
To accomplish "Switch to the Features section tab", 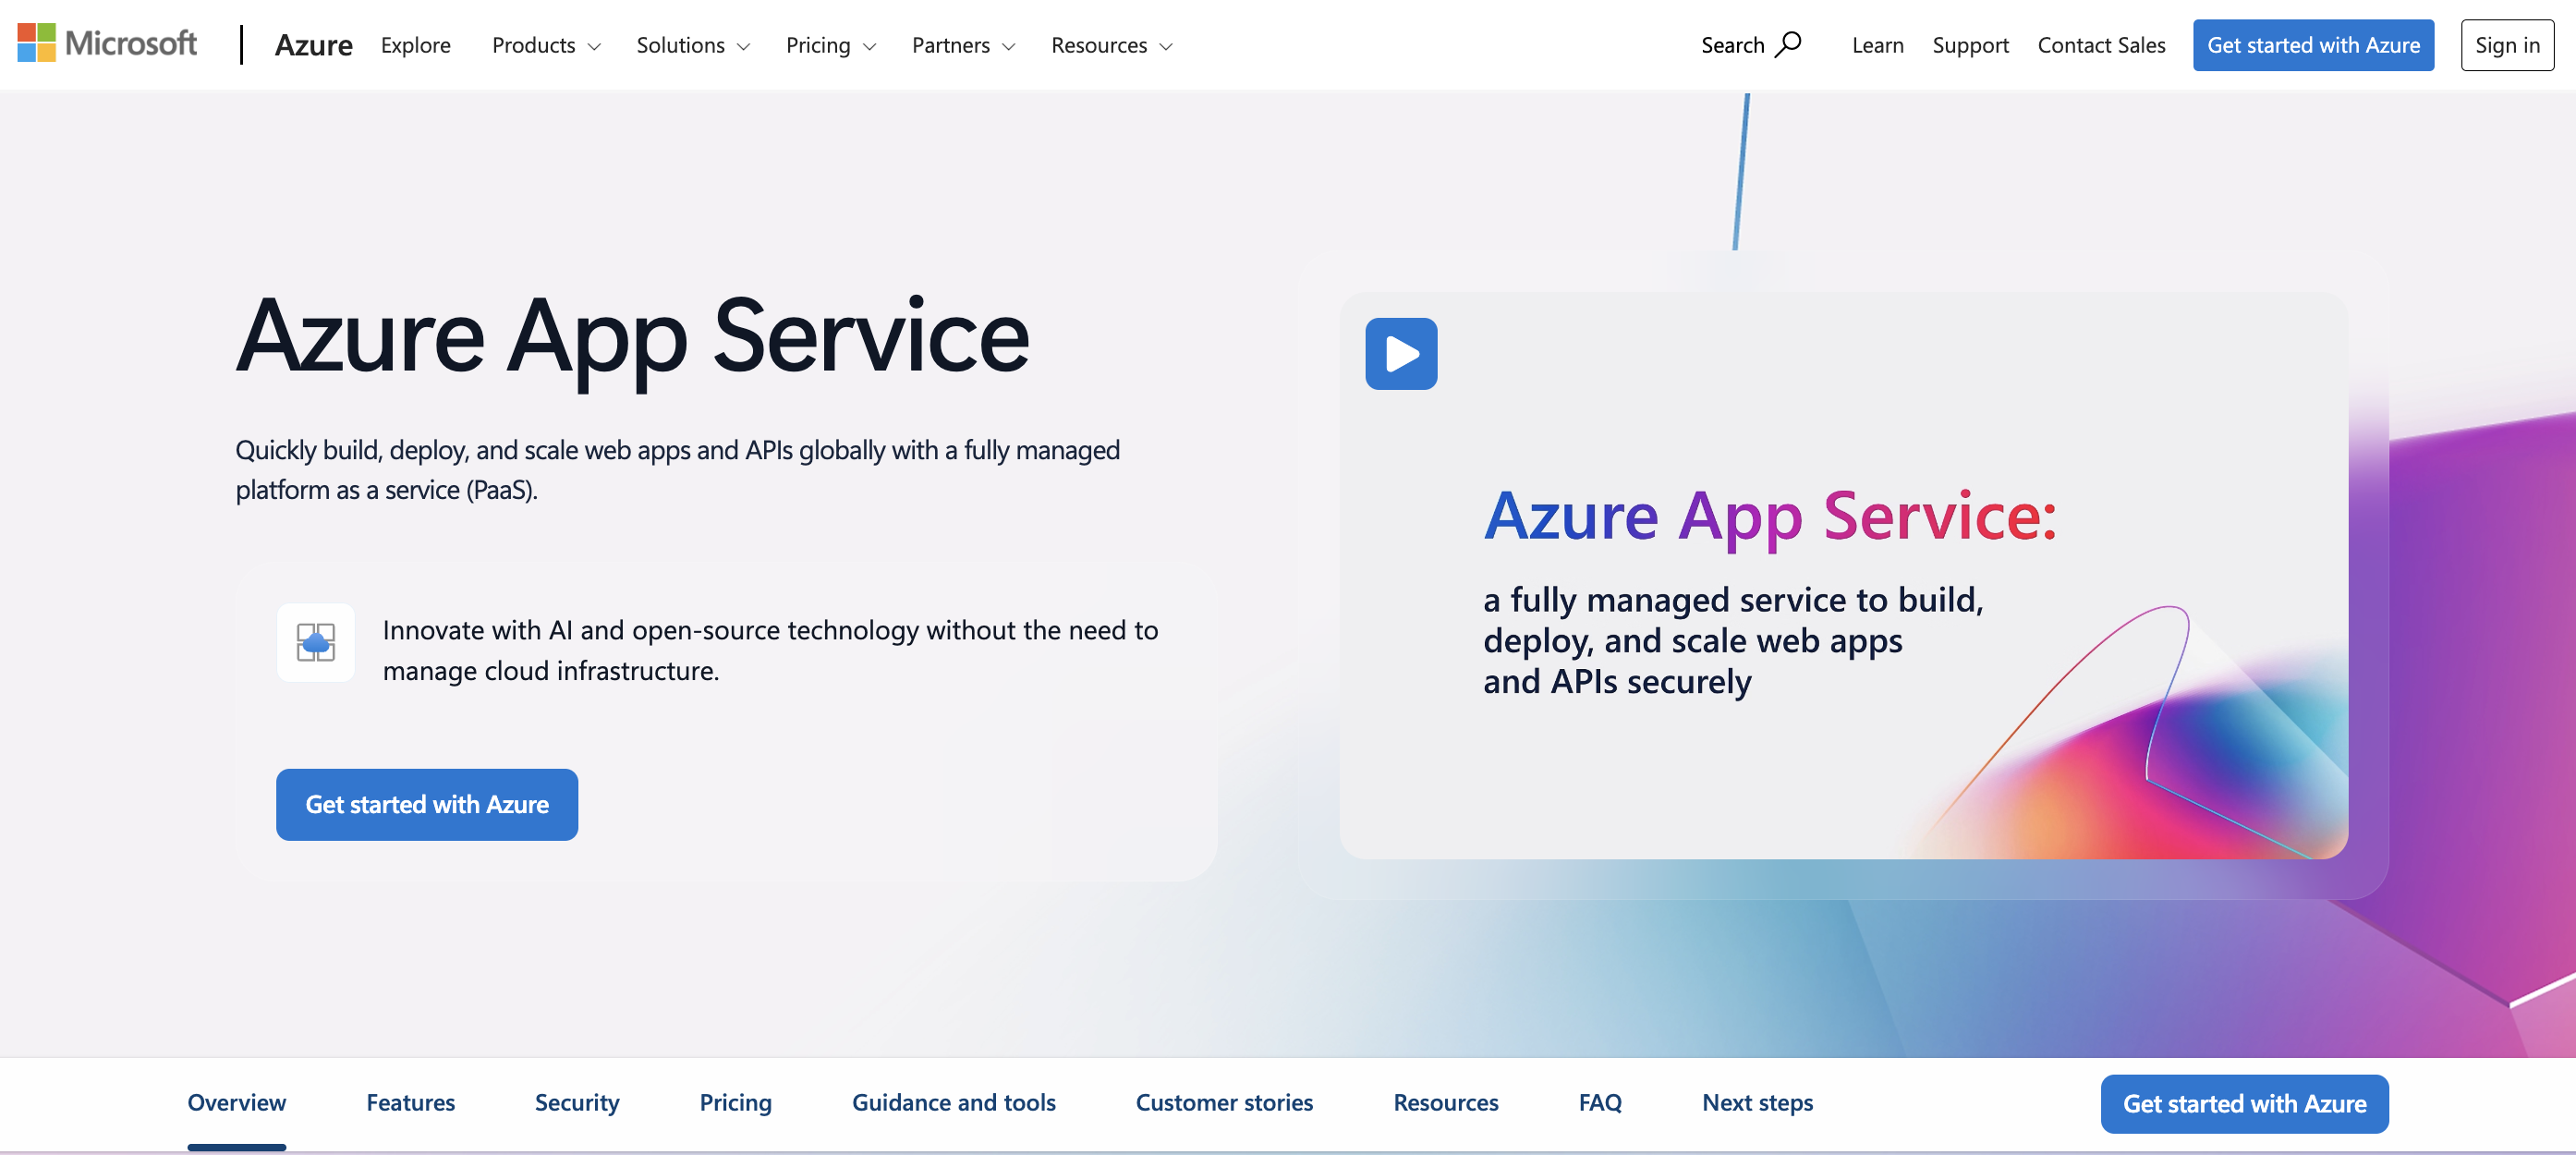I will tap(410, 1103).
